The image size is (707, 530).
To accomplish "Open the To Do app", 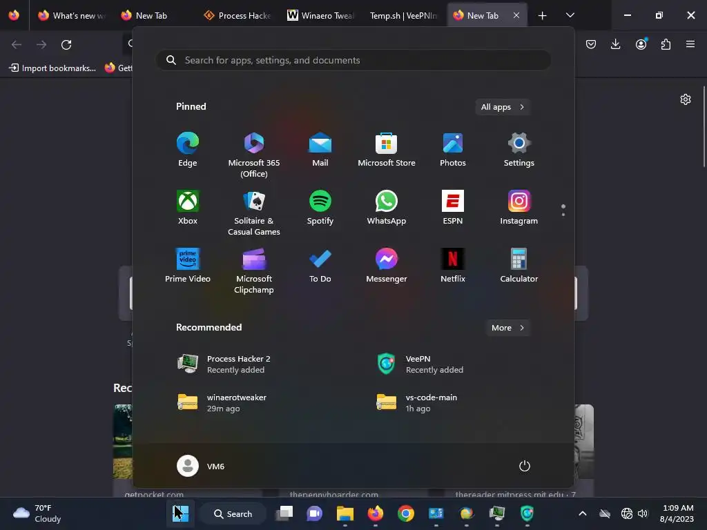I will pyautogui.click(x=320, y=266).
